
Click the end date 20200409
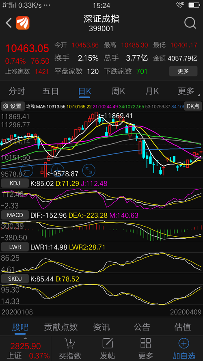pos(186,312)
